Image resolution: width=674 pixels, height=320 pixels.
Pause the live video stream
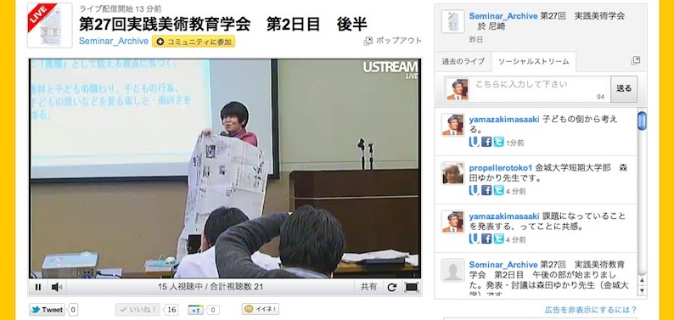[x=38, y=288]
